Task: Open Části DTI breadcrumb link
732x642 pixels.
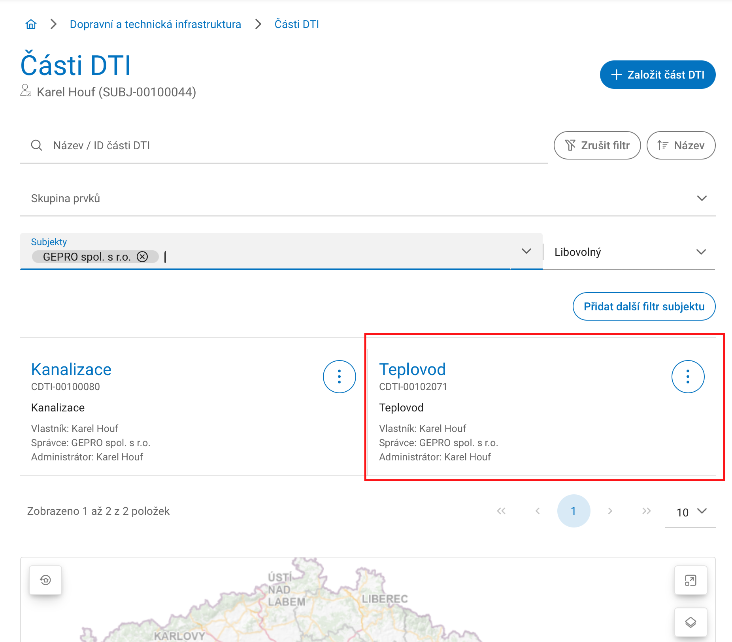Action: click(297, 24)
